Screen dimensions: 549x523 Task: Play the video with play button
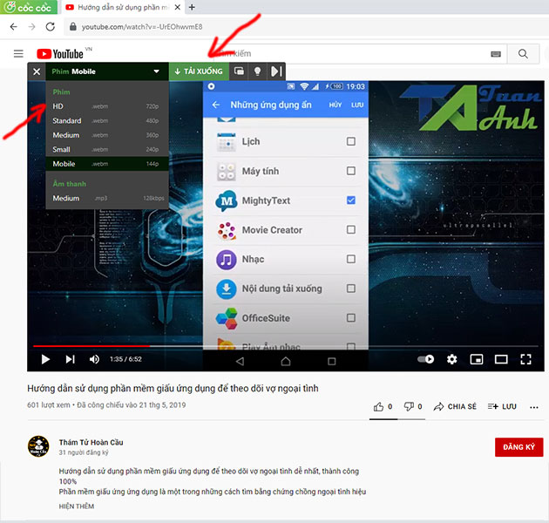pos(45,359)
